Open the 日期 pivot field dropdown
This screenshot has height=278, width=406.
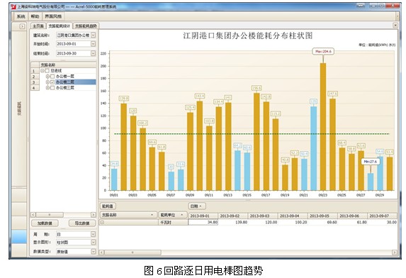(197, 206)
